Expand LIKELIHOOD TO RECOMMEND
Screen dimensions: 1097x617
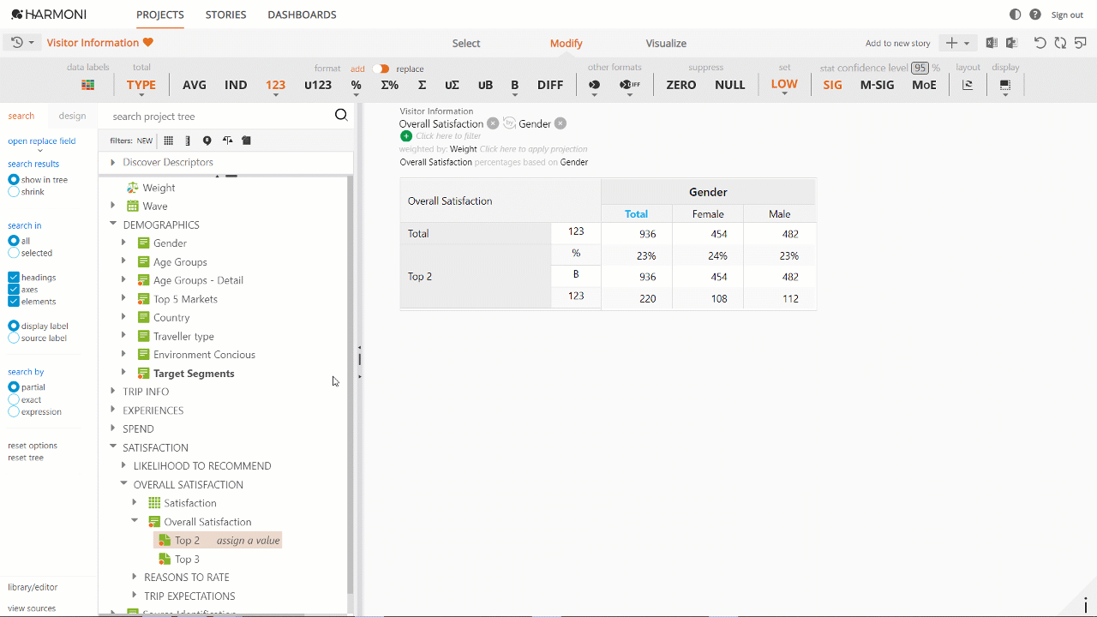[123, 466]
